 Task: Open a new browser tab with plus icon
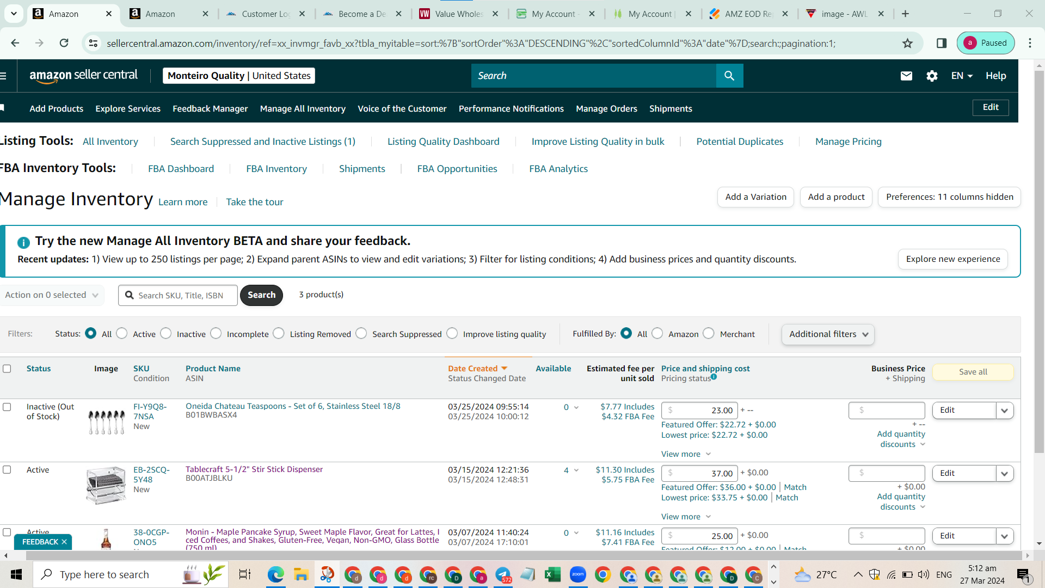coord(905,14)
